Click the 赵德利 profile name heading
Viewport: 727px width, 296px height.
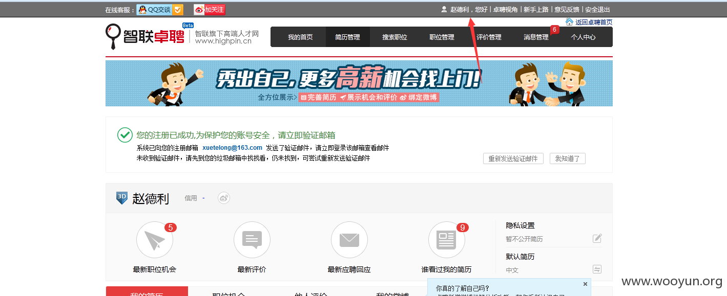point(151,199)
